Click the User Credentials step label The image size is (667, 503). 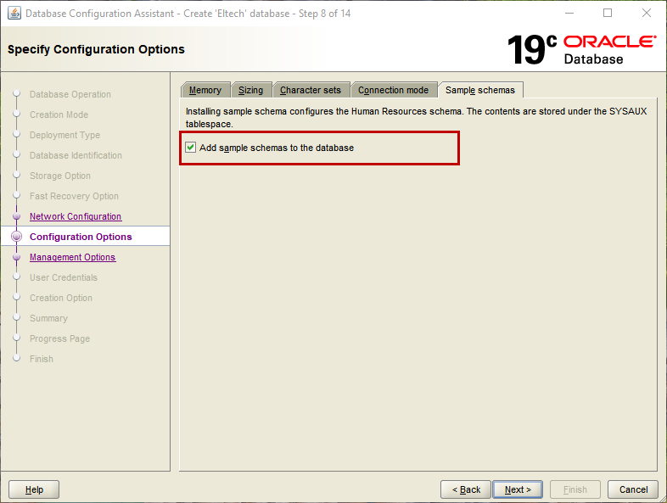tap(64, 277)
